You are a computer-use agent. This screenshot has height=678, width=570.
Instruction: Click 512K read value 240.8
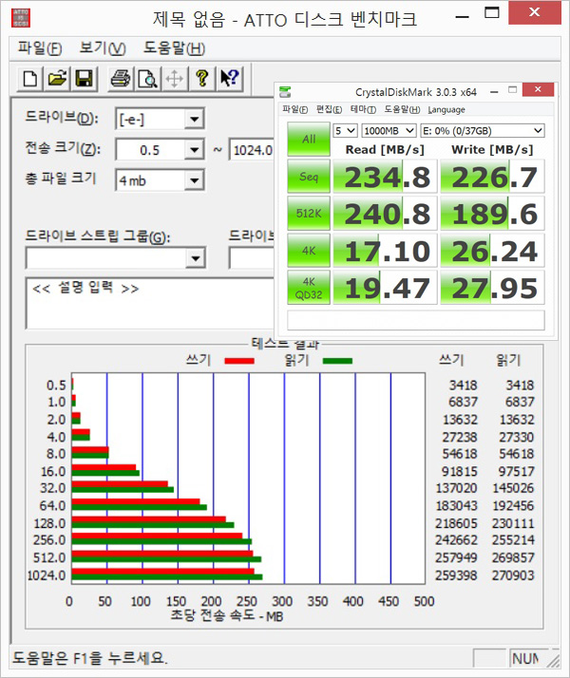coord(385,213)
